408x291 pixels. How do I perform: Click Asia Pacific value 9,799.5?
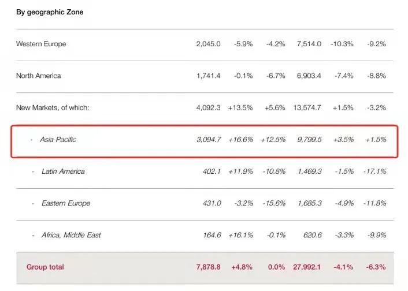[x=309, y=140]
